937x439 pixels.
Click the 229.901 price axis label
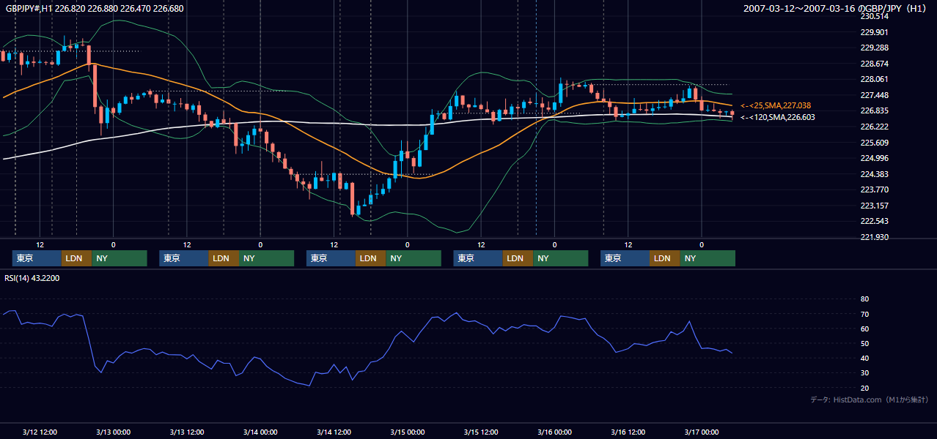(874, 32)
